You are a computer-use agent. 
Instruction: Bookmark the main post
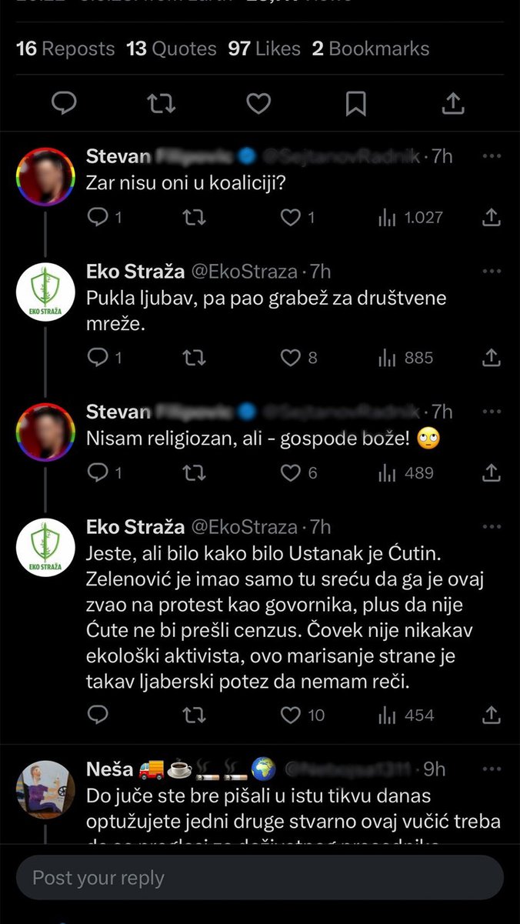pyautogui.click(x=355, y=103)
